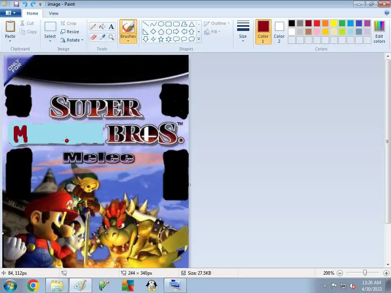Select the Magnifier tool
The image size is (391, 293).
[x=111, y=37]
